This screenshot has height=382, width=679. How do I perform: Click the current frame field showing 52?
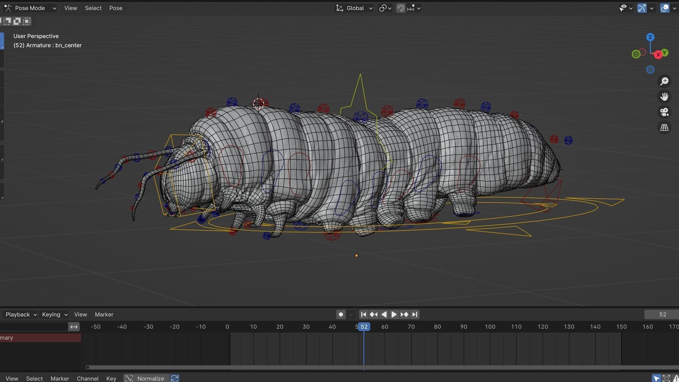pos(661,314)
